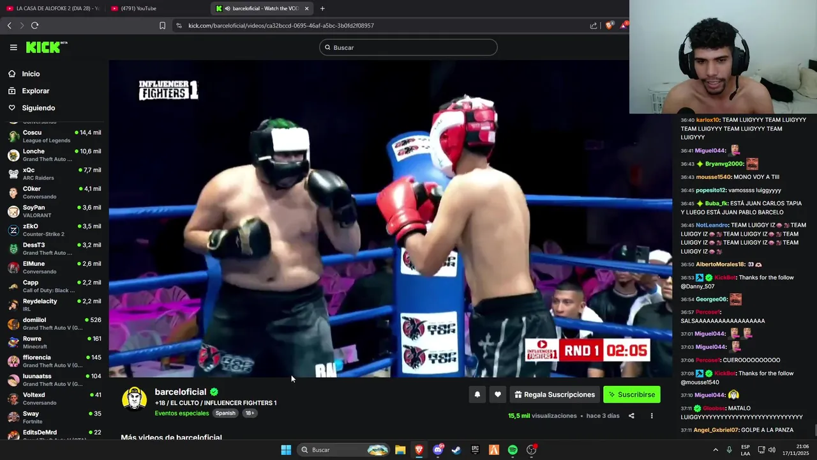Bookmark this page icon
Image resolution: width=817 pixels, height=460 pixels.
[162, 26]
